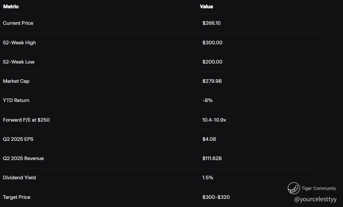Click the Tiger Community watermark text

(x=318, y=188)
